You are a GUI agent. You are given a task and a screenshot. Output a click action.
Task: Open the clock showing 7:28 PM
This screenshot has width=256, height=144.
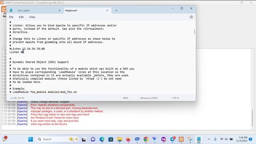coord(242,139)
